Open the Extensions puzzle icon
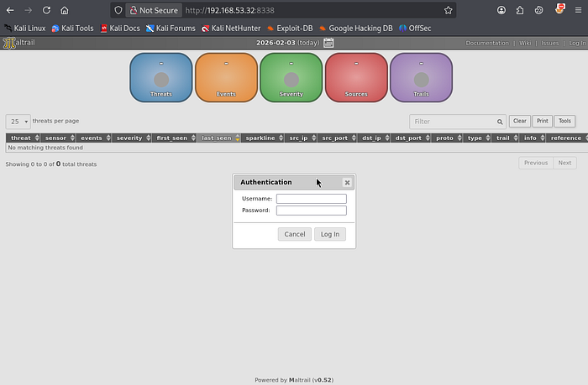 pyautogui.click(x=520, y=10)
